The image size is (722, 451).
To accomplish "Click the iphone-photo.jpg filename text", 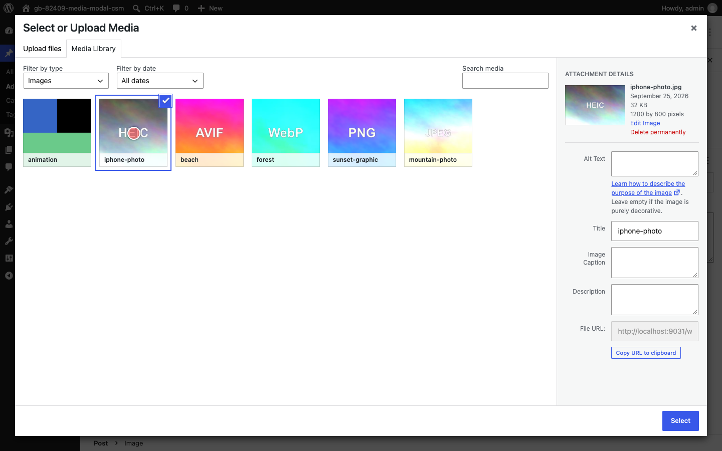I will click(656, 87).
